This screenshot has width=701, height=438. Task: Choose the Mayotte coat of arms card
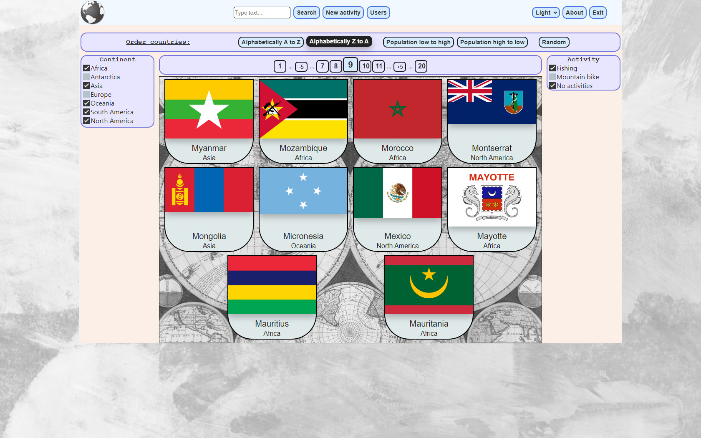click(x=492, y=197)
